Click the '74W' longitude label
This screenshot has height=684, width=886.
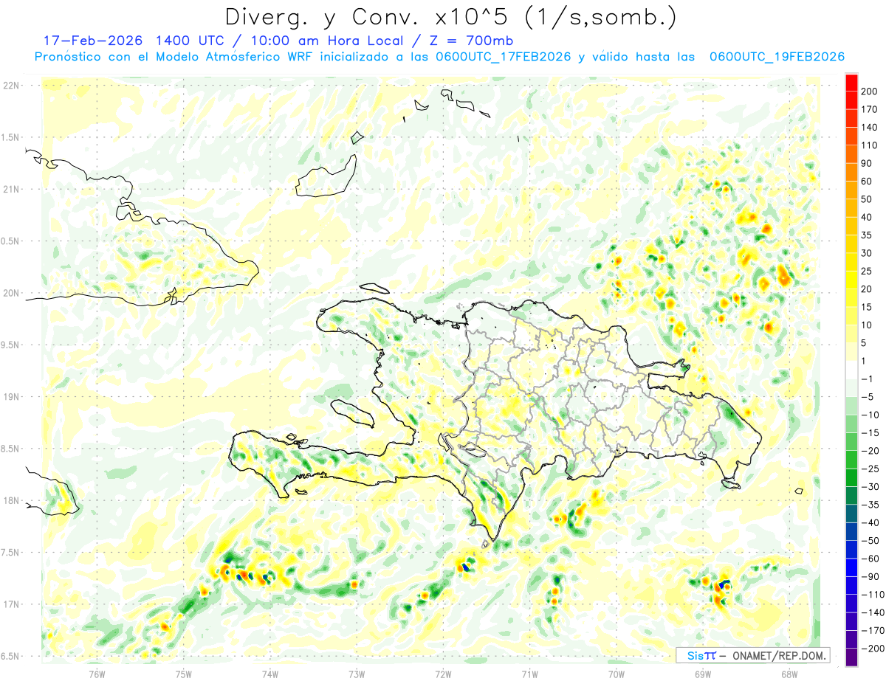coord(269,673)
